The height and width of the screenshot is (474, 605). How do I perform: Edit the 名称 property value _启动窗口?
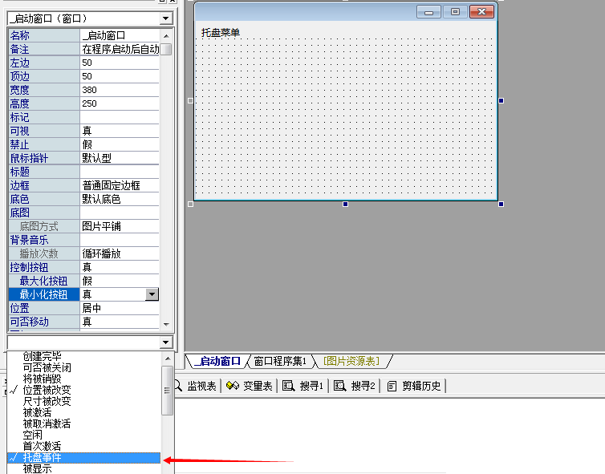coord(120,35)
